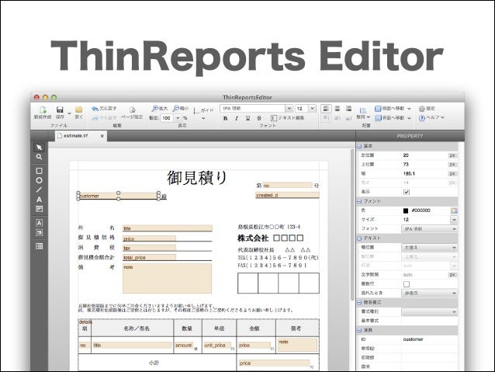Close the estimate.tlf tab
Screen dimensions: 495x372
(x=102, y=136)
